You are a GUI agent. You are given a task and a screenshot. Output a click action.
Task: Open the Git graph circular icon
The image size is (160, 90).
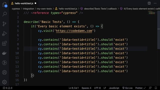point(4,63)
